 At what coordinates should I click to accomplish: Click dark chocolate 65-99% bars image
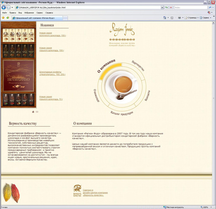19,51
